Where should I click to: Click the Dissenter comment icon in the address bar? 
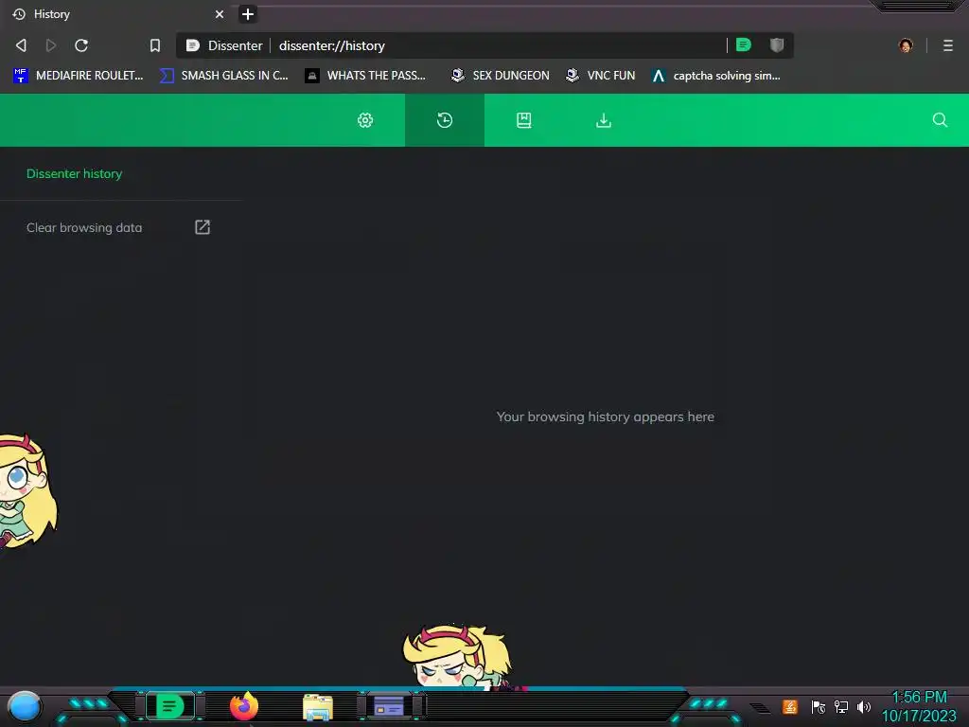744,44
